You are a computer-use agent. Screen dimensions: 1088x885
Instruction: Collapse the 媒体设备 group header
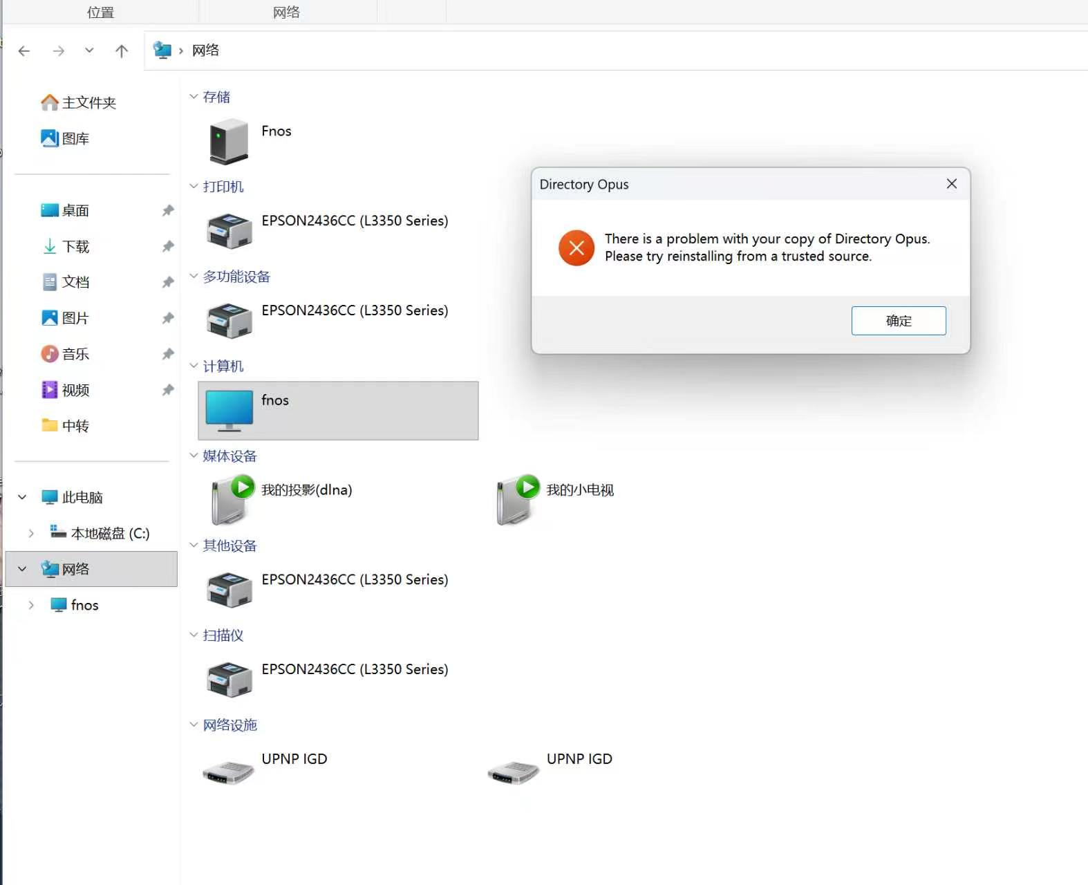(x=194, y=456)
